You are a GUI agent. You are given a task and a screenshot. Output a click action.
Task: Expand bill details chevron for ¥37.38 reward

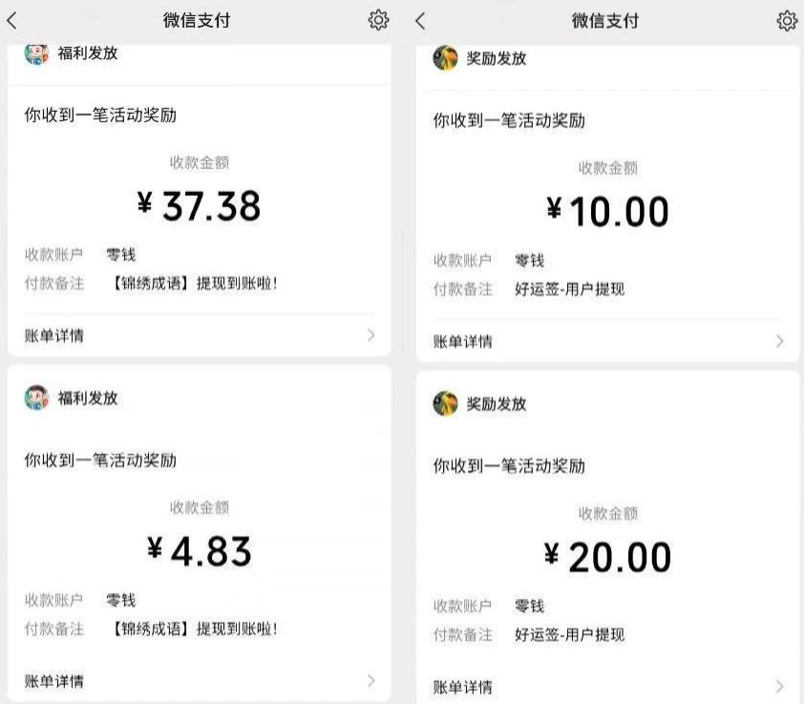[x=371, y=335]
